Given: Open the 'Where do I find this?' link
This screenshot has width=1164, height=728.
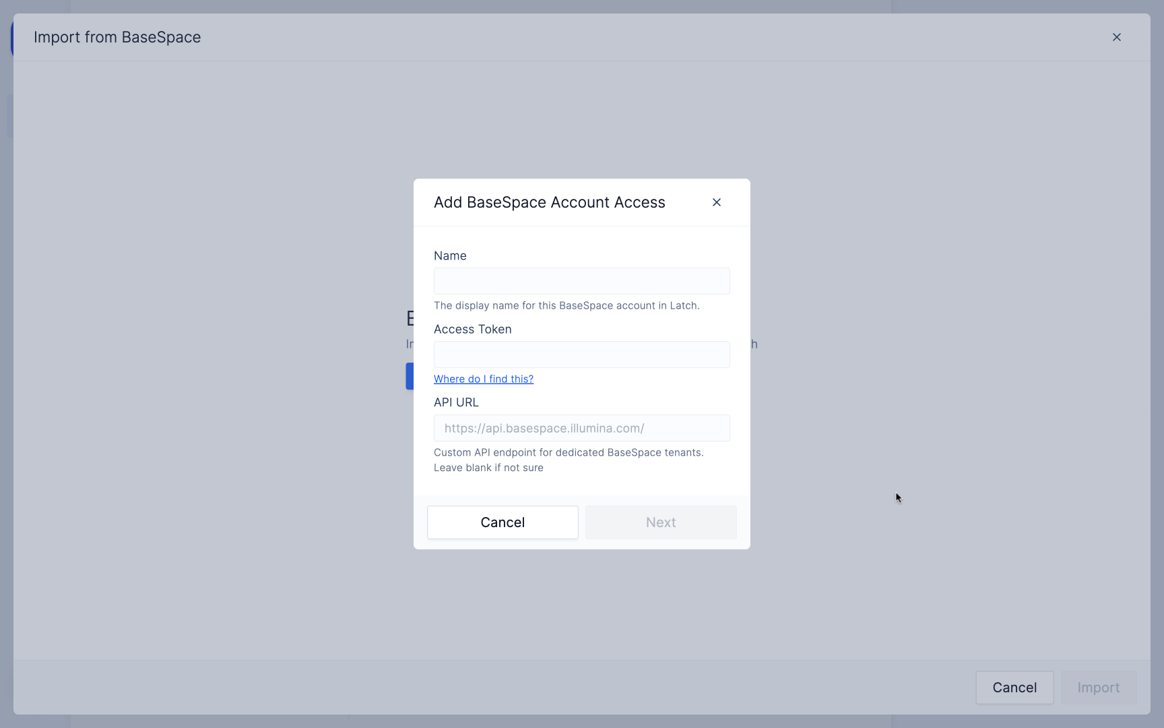Looking at the screenshot, I should click(x=484, y=379).
